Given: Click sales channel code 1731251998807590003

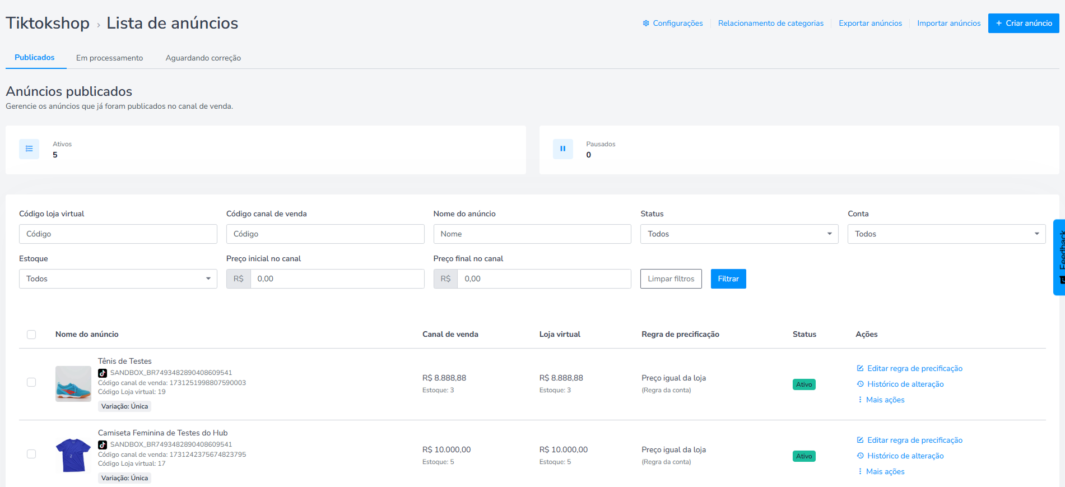Looking at the screenshot, I should (x=208, y=383).
